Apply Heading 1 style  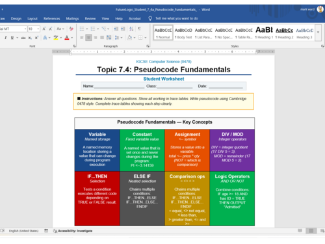(x=264, y=33)
